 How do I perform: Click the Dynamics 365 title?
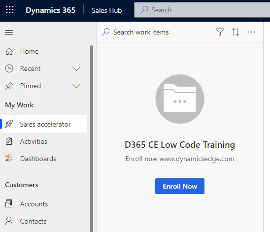pyautogui.click(x=50, y=10)
